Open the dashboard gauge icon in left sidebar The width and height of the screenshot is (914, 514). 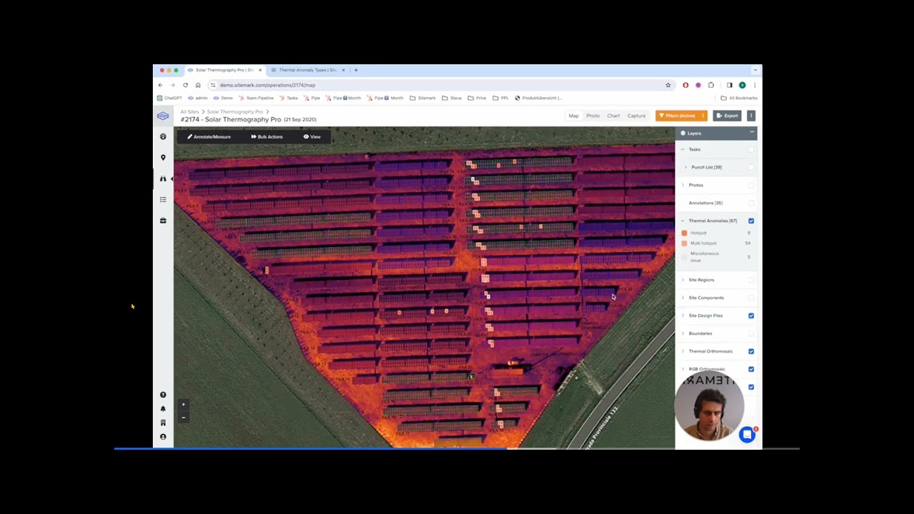[163, 136]
